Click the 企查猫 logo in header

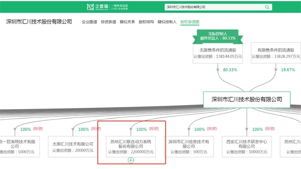[x=97, y=7]
